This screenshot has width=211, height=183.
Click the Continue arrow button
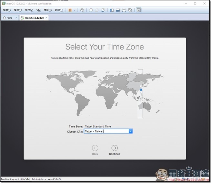click(x=115, y=148)
